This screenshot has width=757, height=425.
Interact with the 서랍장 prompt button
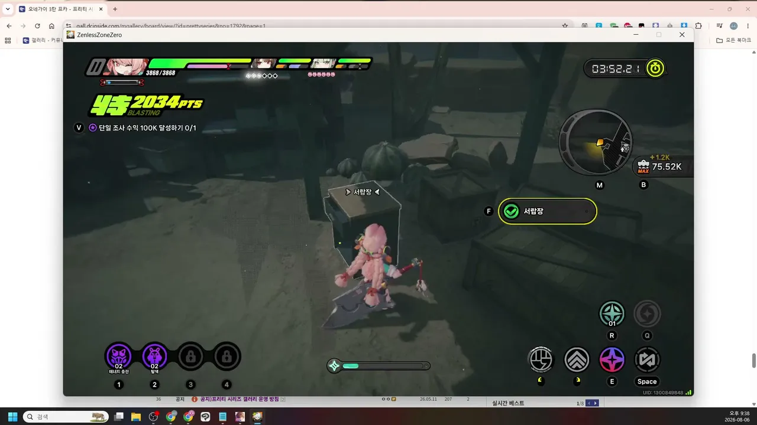(x=548, y=211)
